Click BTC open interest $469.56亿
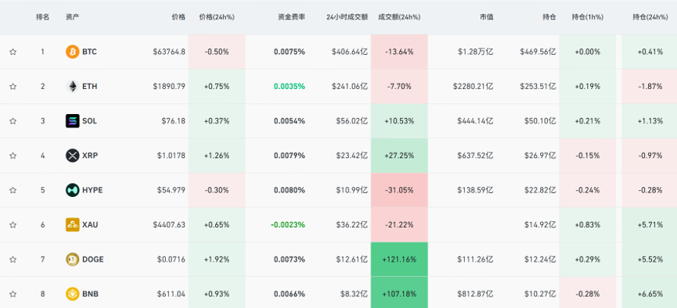This screenshot has width=677, height=308. 538,52
